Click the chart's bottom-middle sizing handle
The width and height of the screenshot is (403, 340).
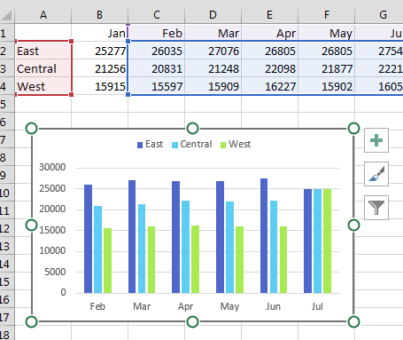[193, 321]
